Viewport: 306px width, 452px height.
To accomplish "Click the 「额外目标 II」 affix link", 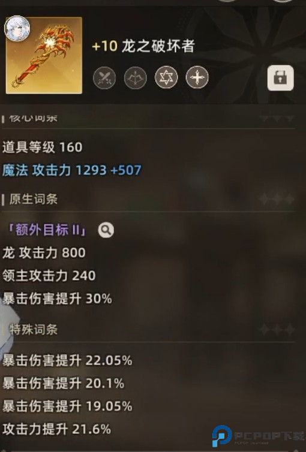I will point(47,230).
